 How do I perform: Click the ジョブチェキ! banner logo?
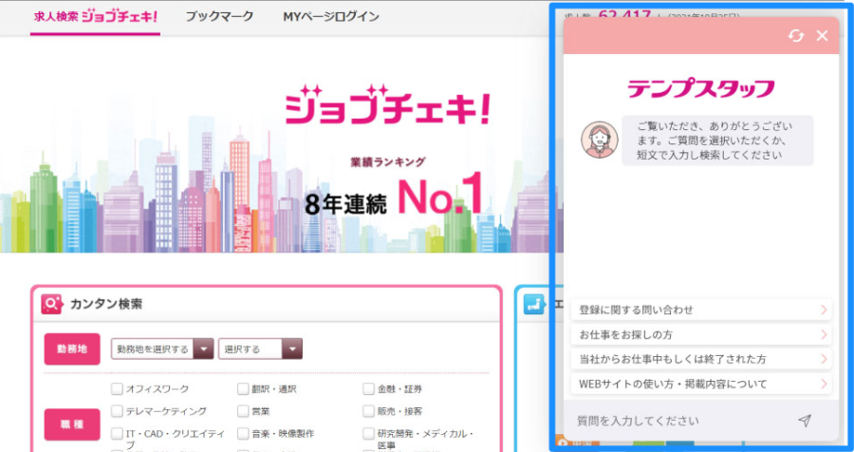tap(388, 104)
